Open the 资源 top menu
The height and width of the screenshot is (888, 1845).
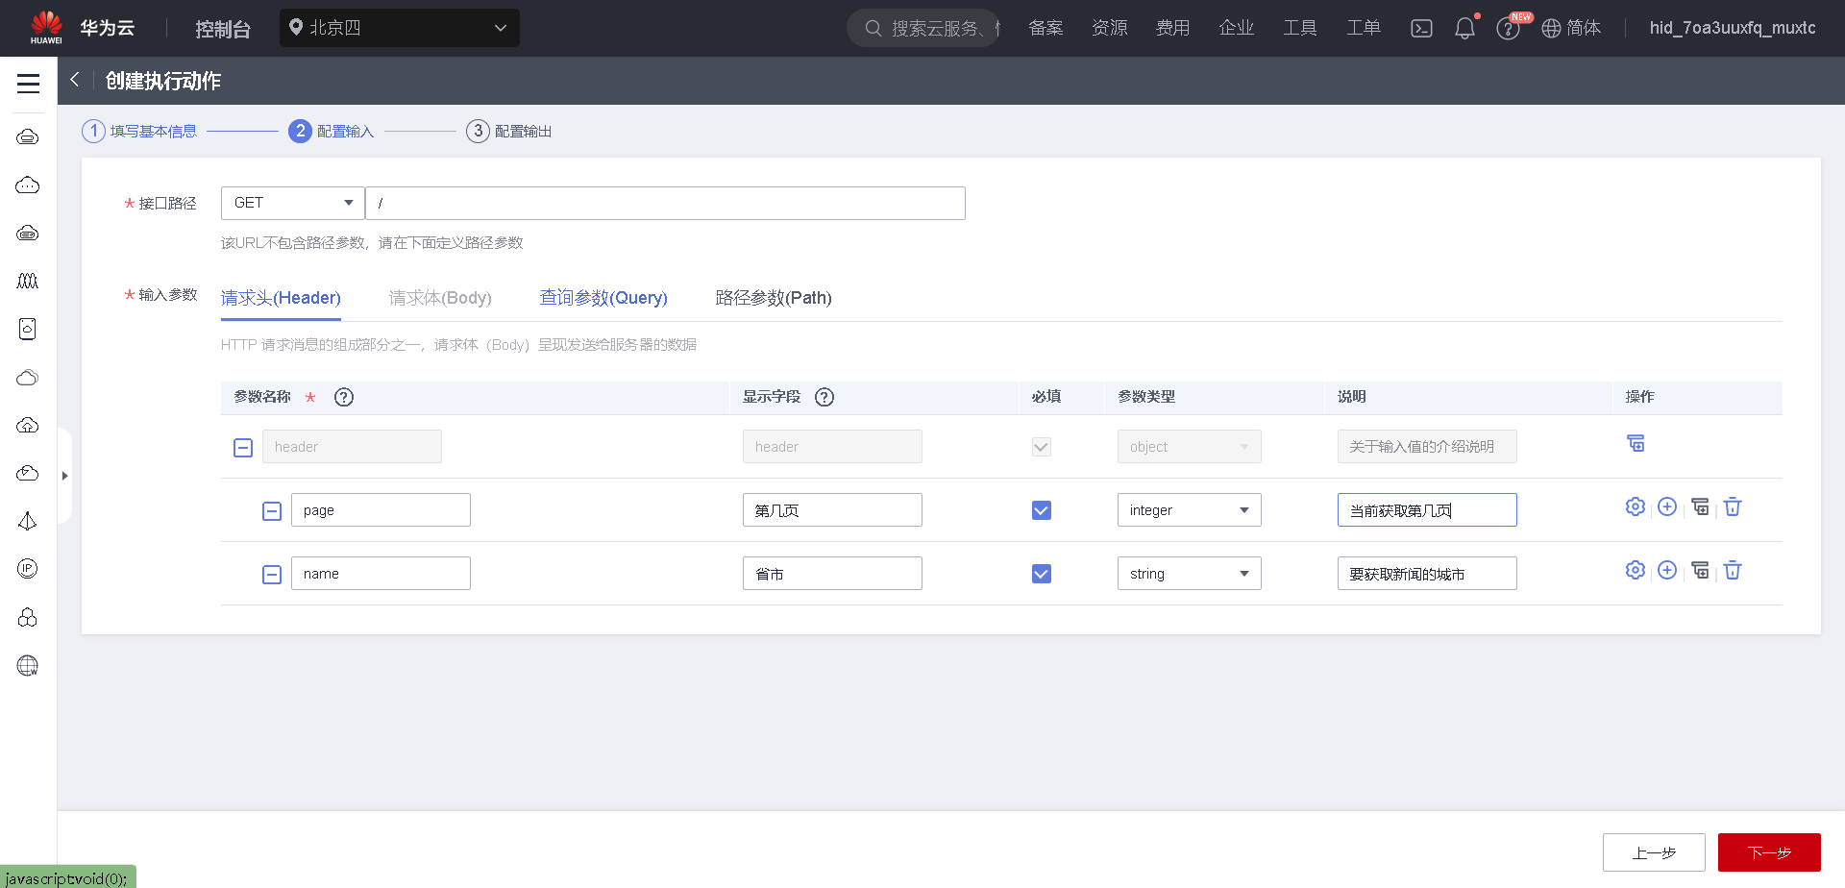point(1109,28)
